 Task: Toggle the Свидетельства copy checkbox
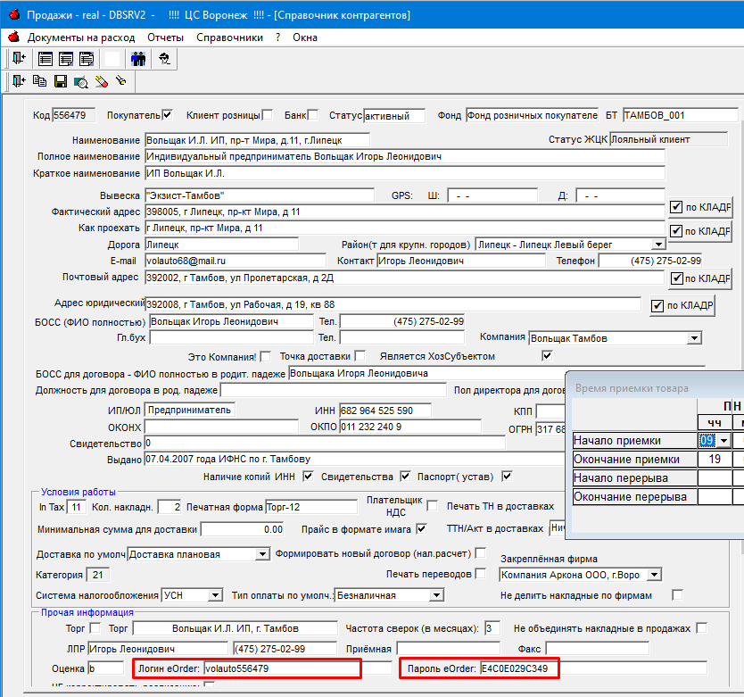[x=405, y=477]
